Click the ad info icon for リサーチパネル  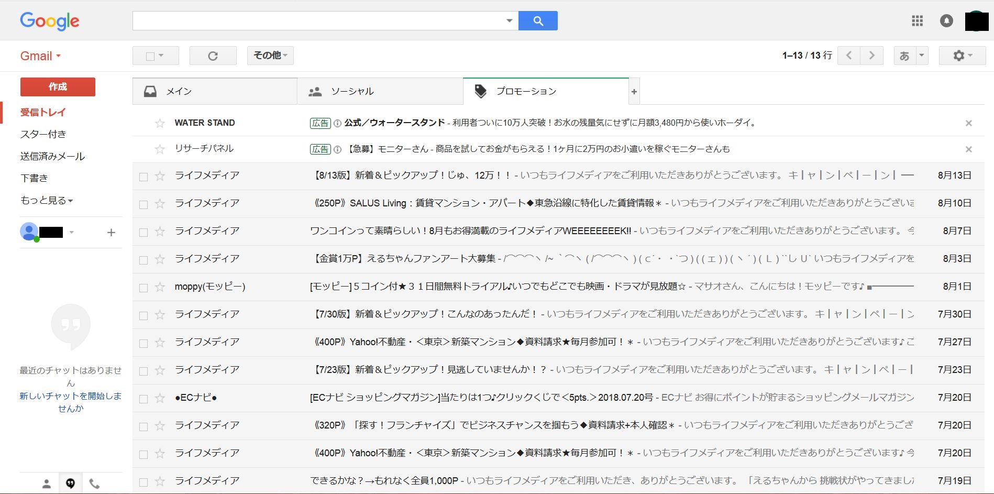coord(338,149)
